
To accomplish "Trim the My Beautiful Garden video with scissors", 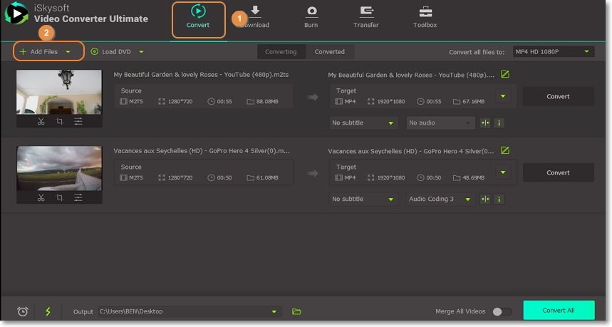I will pos(41,121).
